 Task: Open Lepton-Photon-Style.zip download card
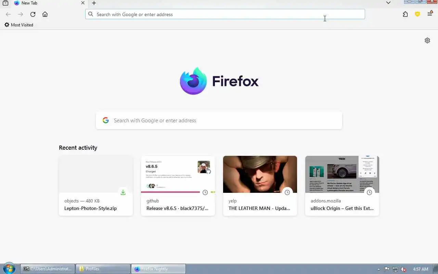96,186
